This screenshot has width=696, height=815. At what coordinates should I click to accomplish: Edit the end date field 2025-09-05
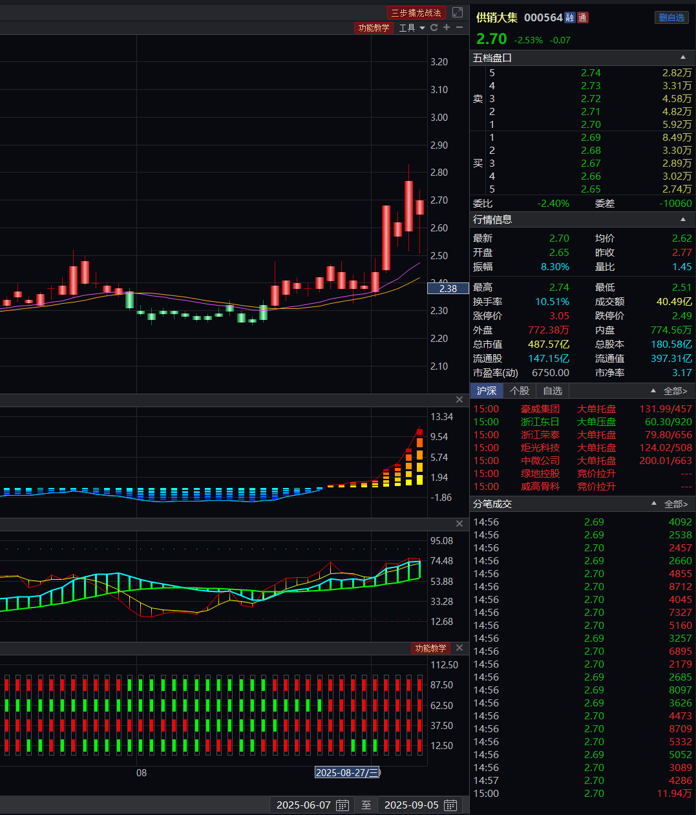coord(412,805)
